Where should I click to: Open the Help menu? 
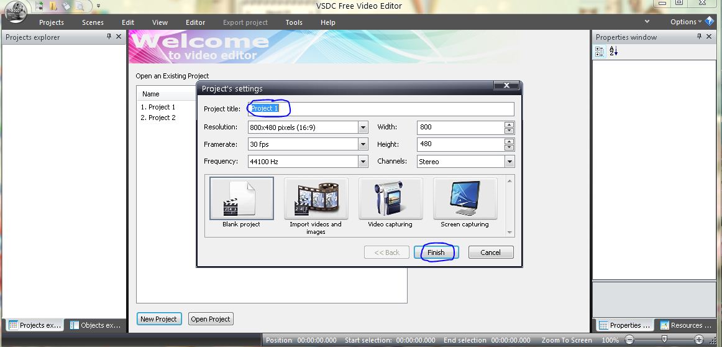pyautogui.click(x=328, y=22)
